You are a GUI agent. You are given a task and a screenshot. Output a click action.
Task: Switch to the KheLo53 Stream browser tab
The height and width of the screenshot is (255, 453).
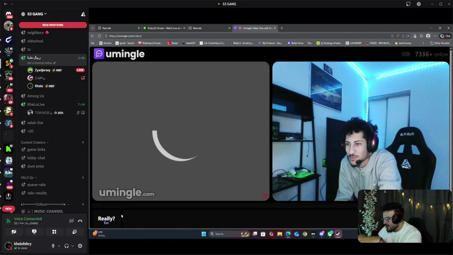(164, 28)
